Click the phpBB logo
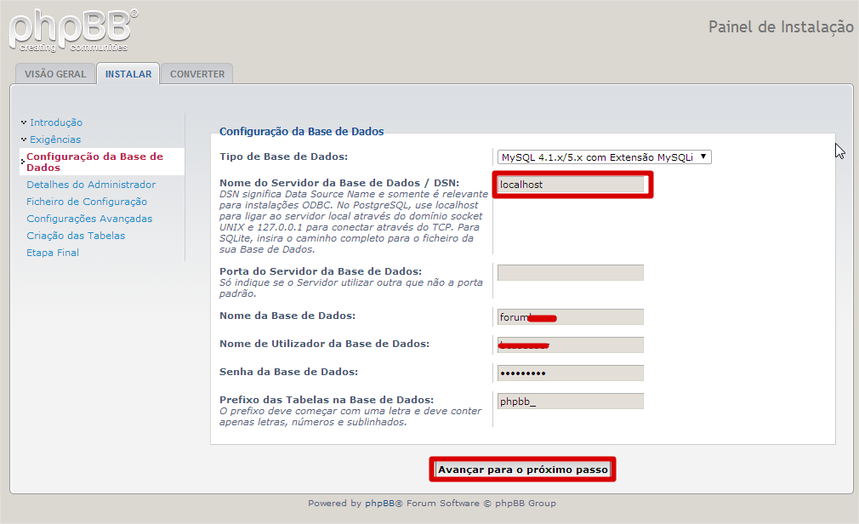This screenshot has height=524, width=859. pyautogui.click(x=72, y=30)
